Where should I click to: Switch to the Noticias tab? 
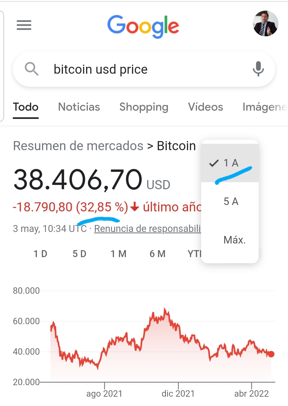coord(79,107)
